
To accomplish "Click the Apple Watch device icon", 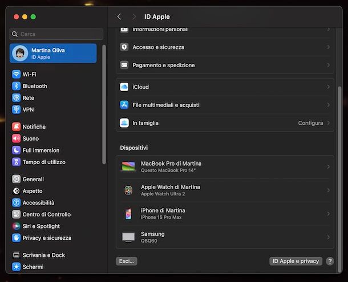I will click(x=128, y=190).
